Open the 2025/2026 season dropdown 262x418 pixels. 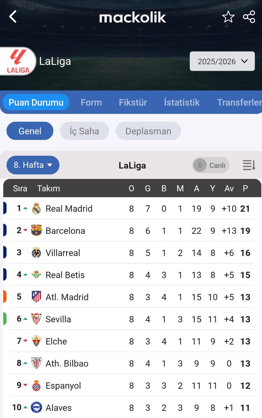pyautogui.click(x=222, y=61)
